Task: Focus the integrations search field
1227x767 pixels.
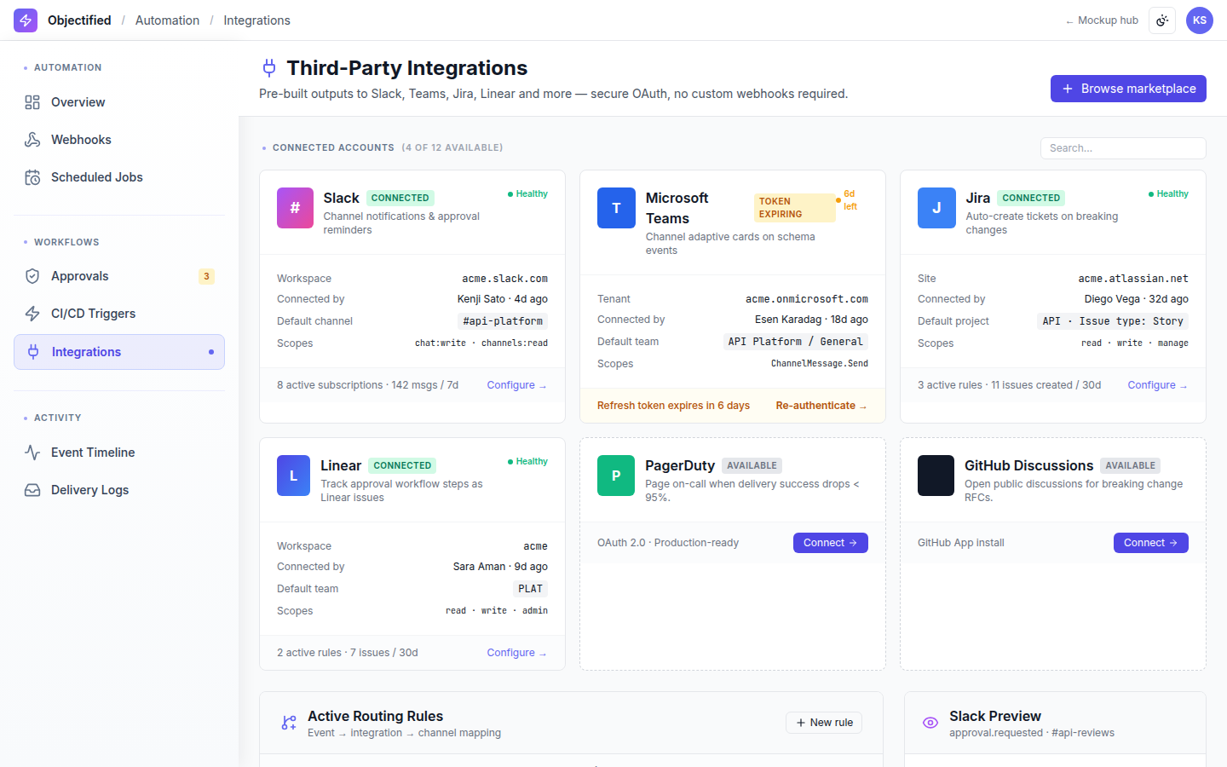Action: [x=1123, y=148]
